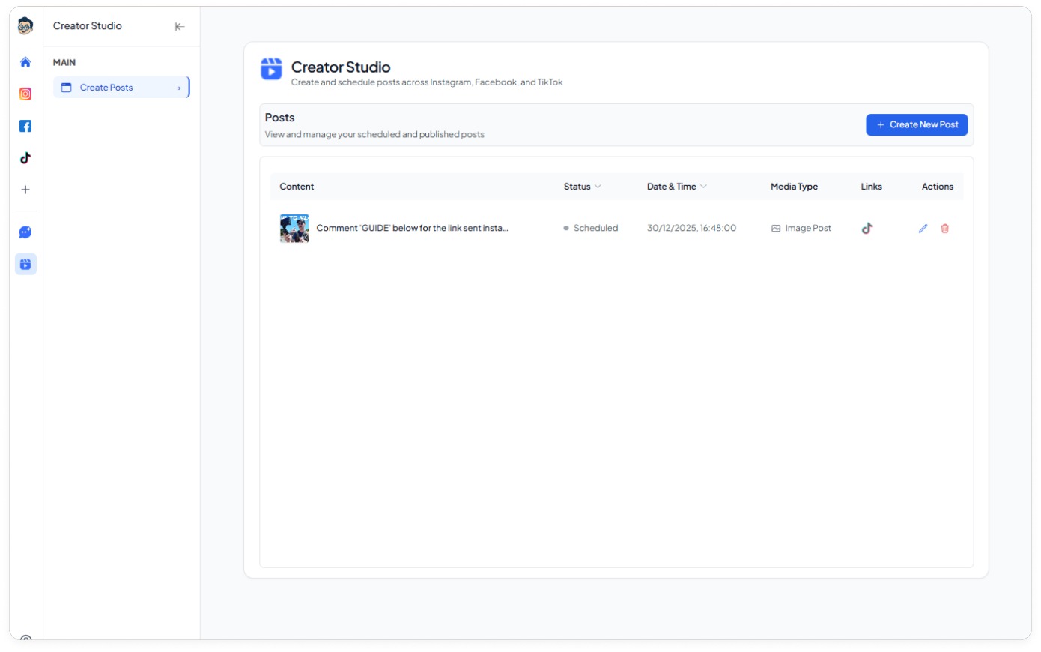The width and height of the screenshot is (1041, 652).
Task: Edit the scheduled post with pencil icon
Action: [923, 229]
